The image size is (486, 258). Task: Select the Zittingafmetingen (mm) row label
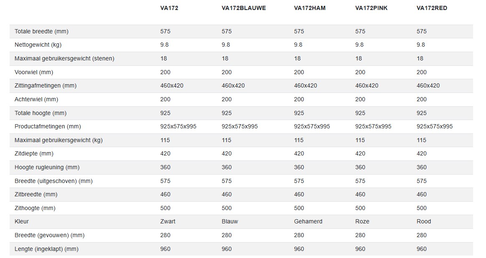tap(46, 85)
